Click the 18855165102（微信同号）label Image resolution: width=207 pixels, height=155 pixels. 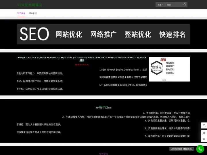point(182,149)
